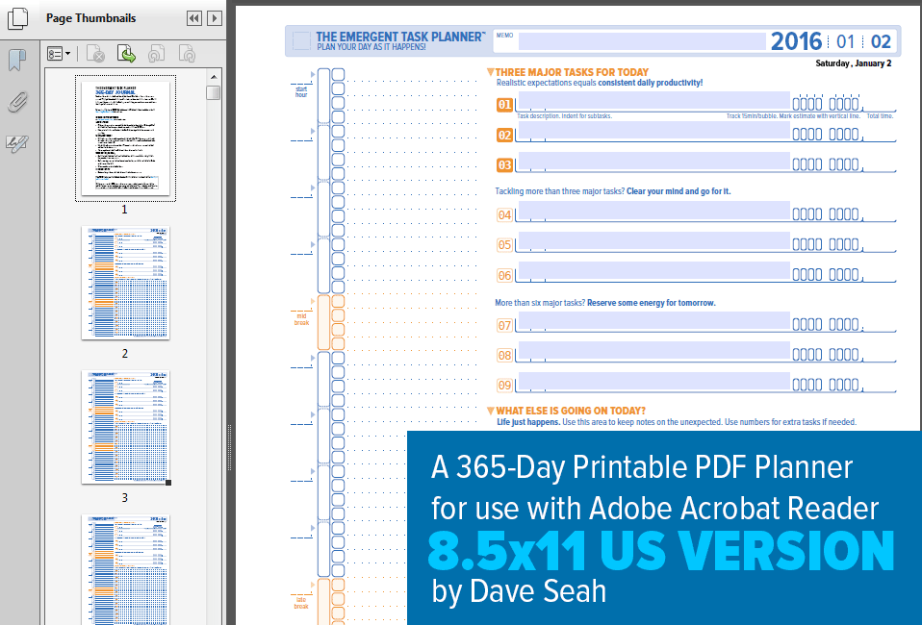Image resolution: width=922 pixels, height=625 pixels.
Task: Click "PLAN YOUR DAY AS IT HAPPENS!" subtitle
Action: click(371, 47)
